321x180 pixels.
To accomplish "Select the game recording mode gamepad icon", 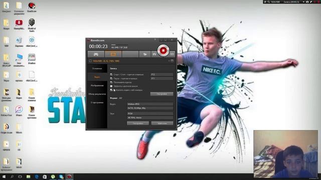I will point(96,54).
